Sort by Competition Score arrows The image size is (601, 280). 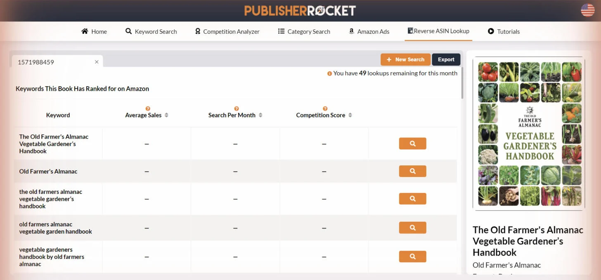350,115
